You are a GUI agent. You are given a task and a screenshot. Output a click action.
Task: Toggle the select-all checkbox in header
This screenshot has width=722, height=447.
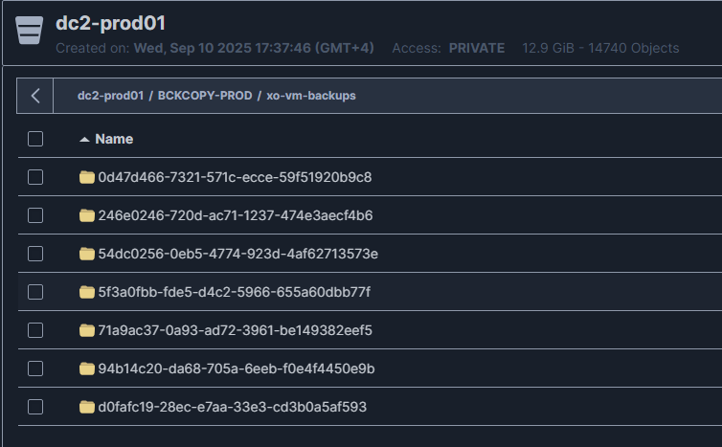[x=35, y=139]
